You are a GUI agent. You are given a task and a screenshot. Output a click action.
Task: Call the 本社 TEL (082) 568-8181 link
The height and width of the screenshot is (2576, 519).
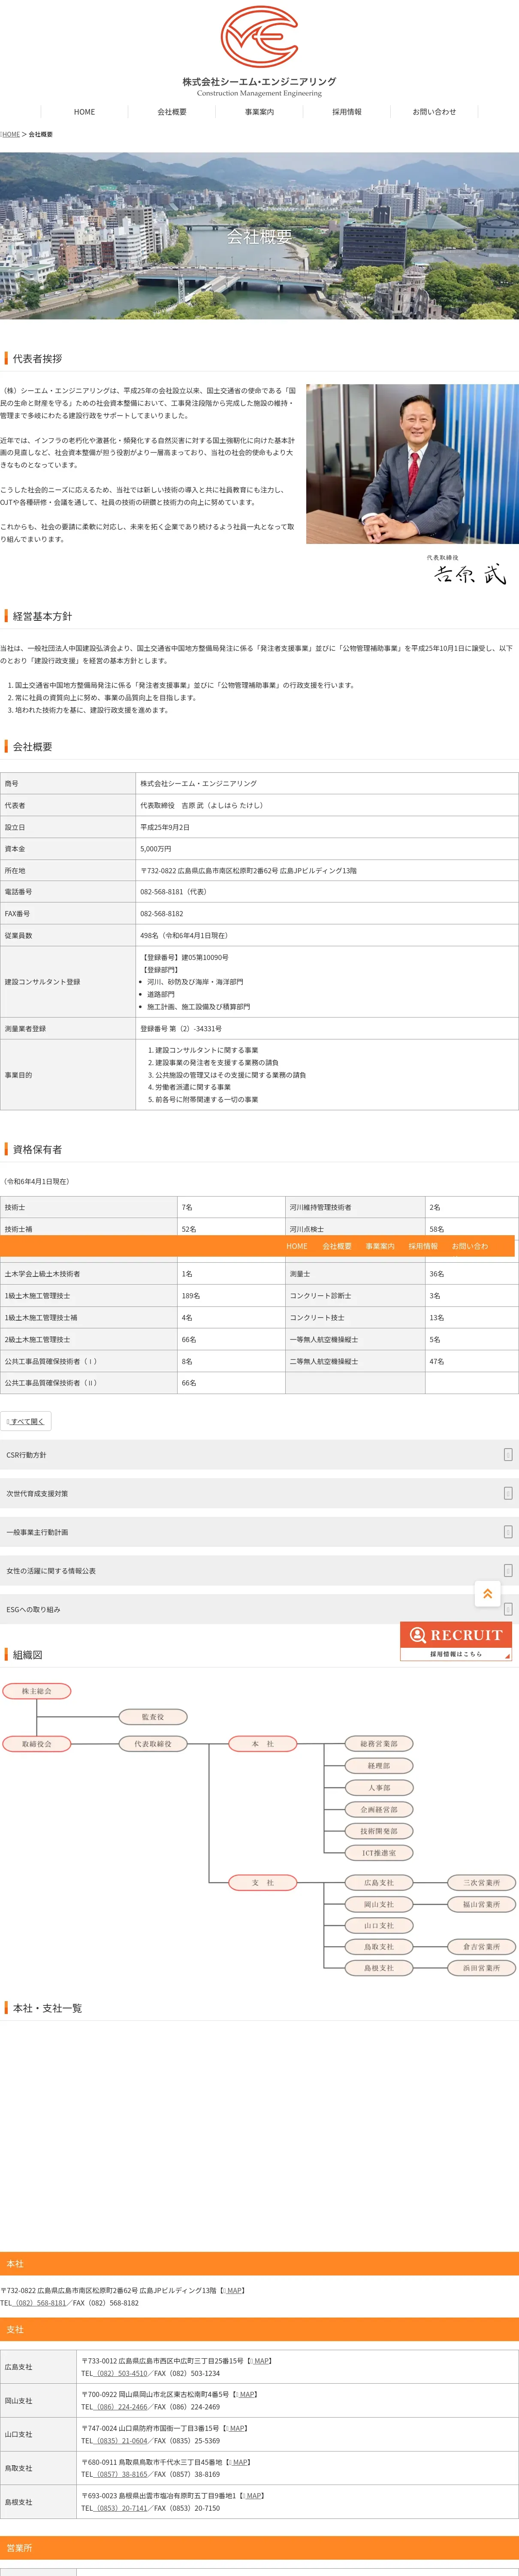40,2303
